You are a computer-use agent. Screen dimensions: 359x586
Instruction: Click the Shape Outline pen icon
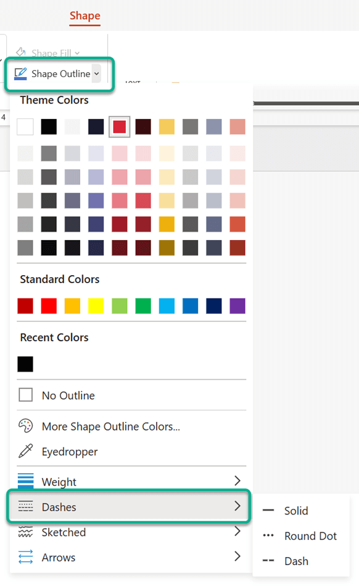coord(20,73)
